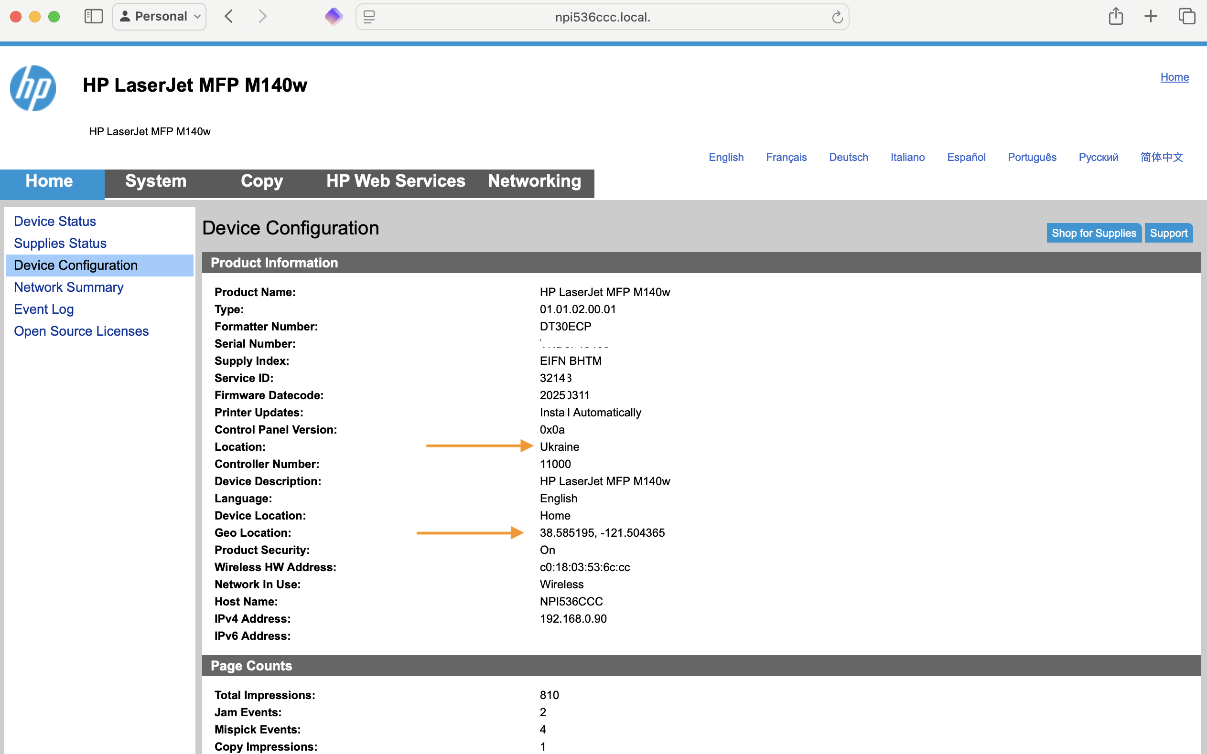Open Network Summary in sidebar
The image size is (1207, 754).
pyautogui.click(x=68, y=287)
